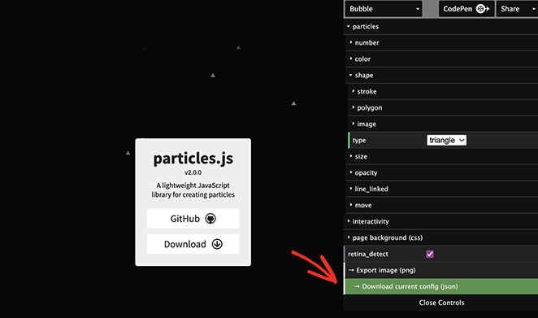Expand the move folder
This screenshot has height=318, width=538.
point(441,205)
